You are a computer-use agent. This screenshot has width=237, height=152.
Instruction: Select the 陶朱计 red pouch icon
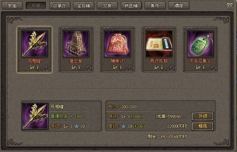click(x=117, y=44)
